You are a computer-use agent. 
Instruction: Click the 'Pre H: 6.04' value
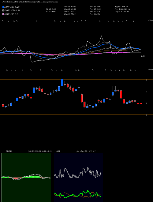[95, 9]
